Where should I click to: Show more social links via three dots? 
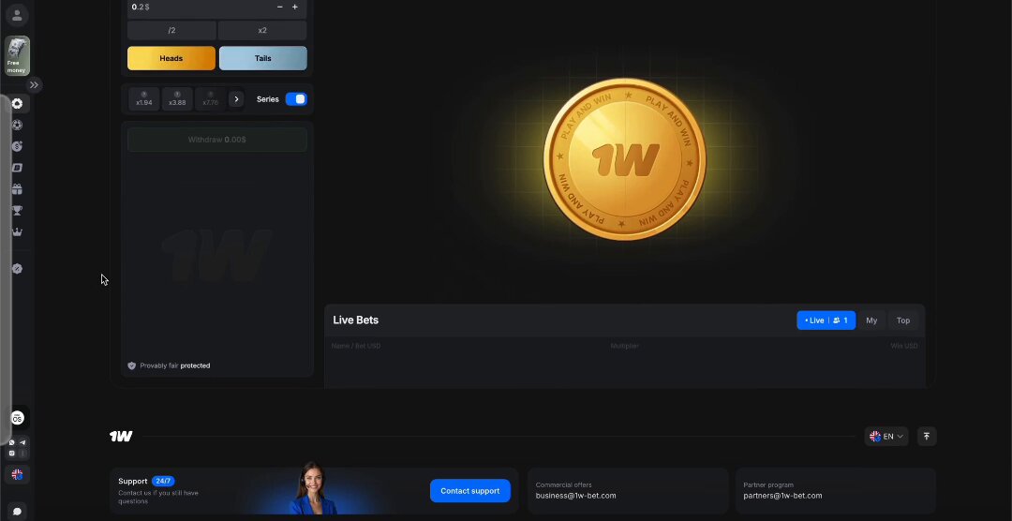[22, 454]
